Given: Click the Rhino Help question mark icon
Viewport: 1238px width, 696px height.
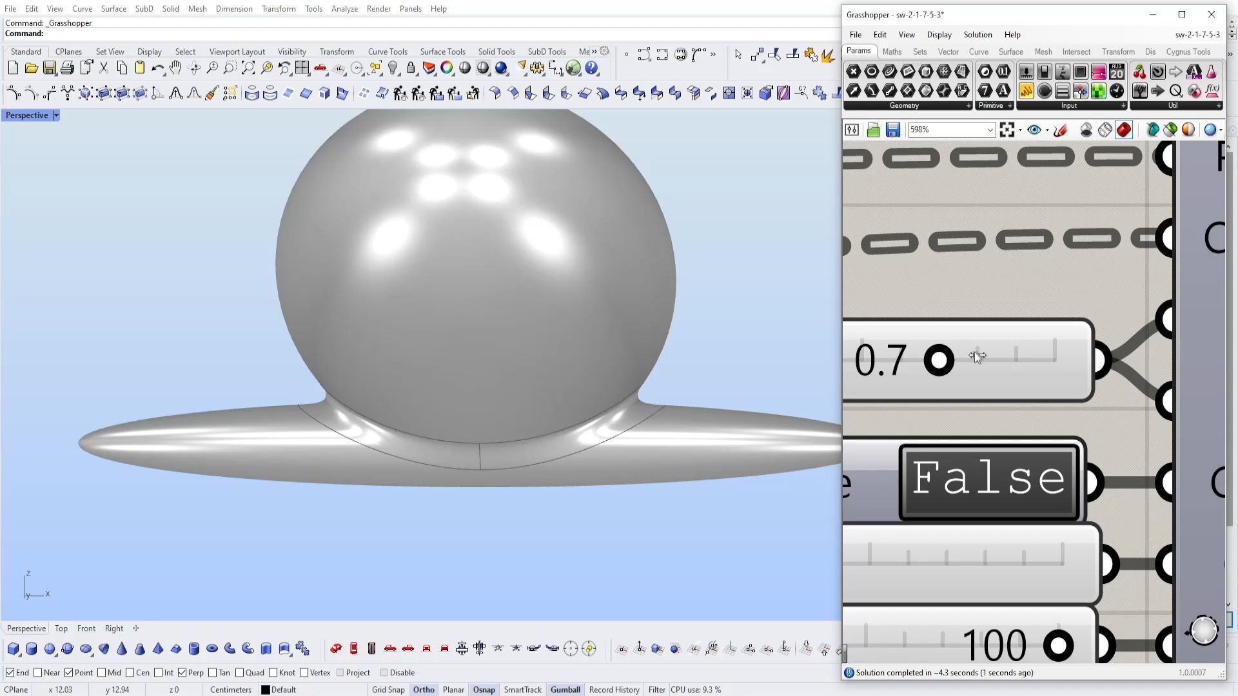Looking at the screenshot, I should click(591, 68).
